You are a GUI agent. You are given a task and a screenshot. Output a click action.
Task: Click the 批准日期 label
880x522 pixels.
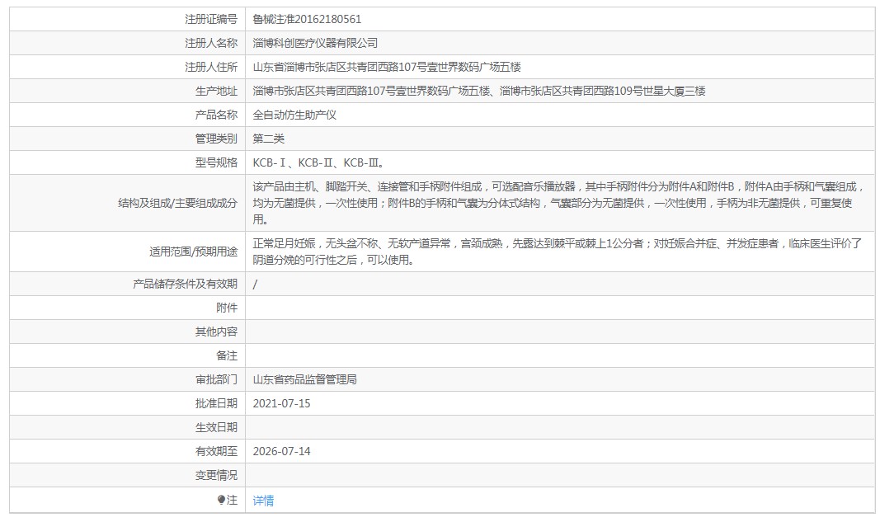click(216, 403)
